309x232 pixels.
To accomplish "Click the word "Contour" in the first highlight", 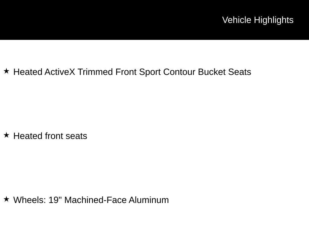I will 179,72.
